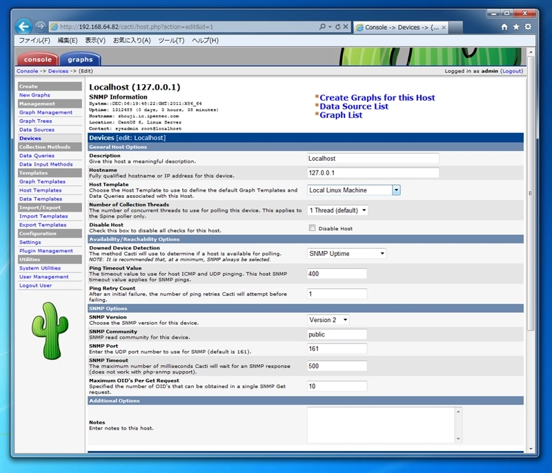Image resolution: width=552 pixels, height=473 pixels.
Task: Click the SNMP Timeout field
Action: 337,366
